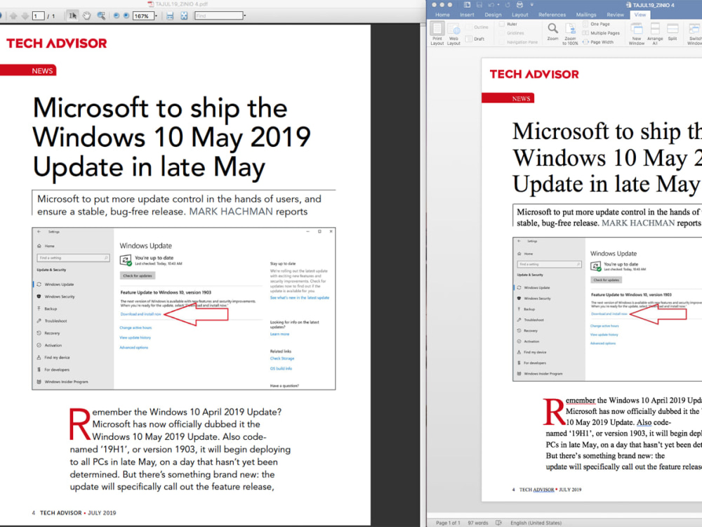The height and width of the screenshot is (527, 702).
Task: Click Arrange All in Word ribbon
Action: pyautogui.click(x=655, y=34)
